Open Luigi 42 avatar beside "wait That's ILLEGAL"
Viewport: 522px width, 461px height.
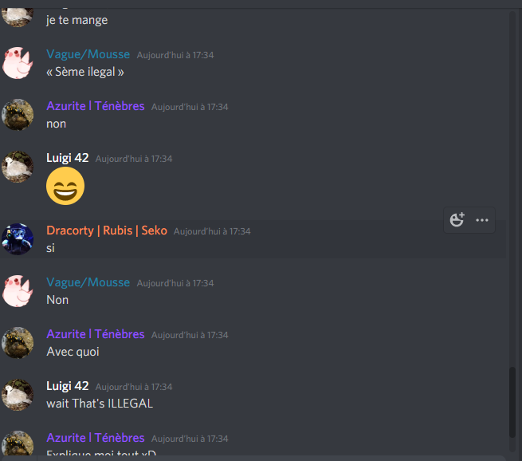click(18, 395)
